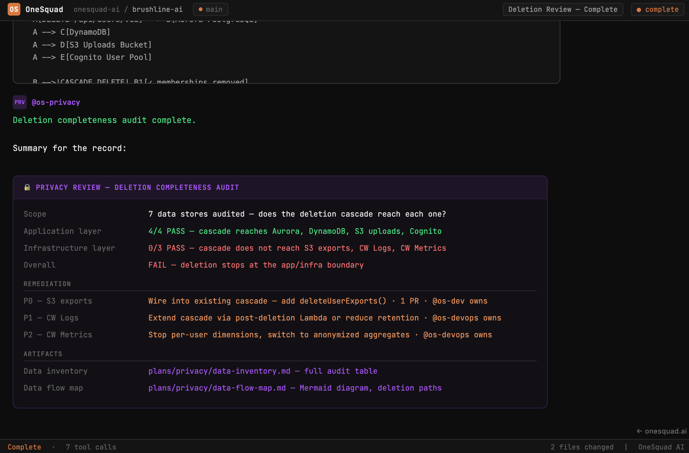Click the @os-privacy mention

point(56,102)
